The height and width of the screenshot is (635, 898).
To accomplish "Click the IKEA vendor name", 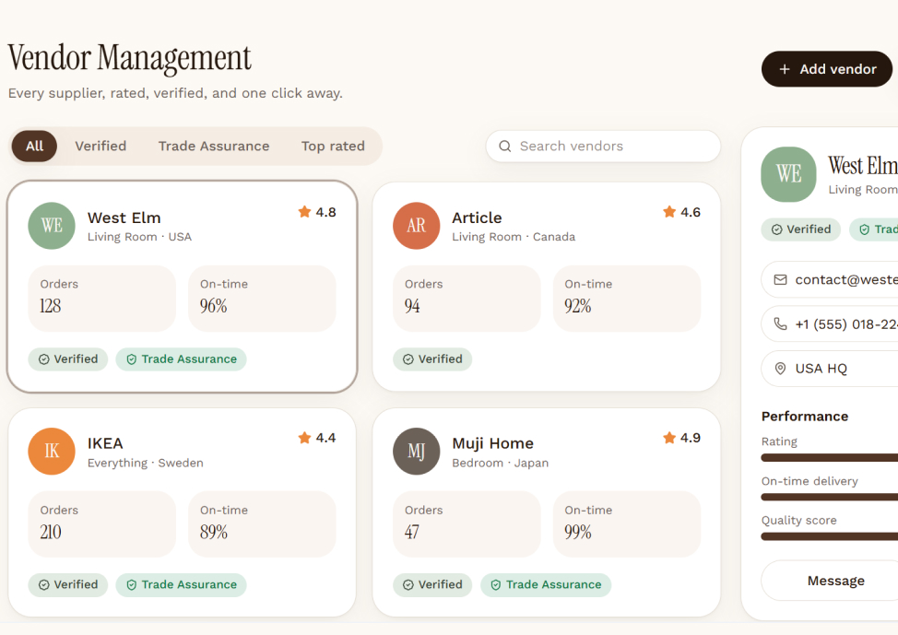I will 105,443.
